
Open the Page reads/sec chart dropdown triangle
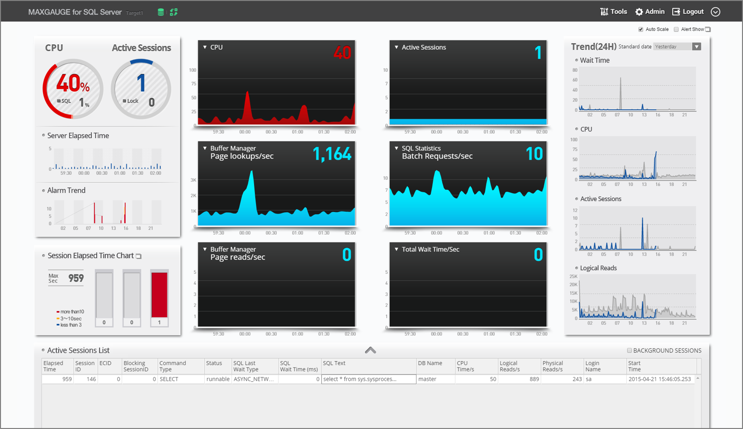click(x=205, y=249)
